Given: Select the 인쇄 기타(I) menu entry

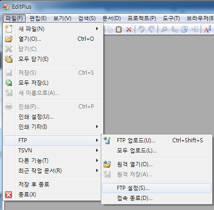Looking at the screenshot, I should [x=52, y=127].
